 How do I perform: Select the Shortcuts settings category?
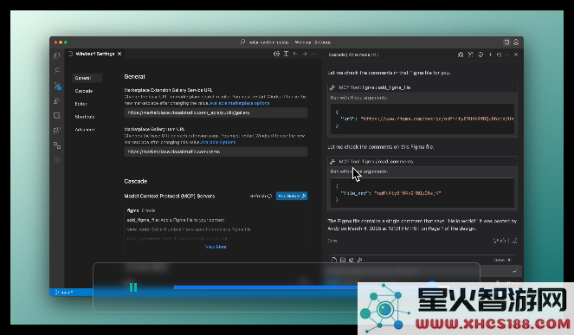85,117
